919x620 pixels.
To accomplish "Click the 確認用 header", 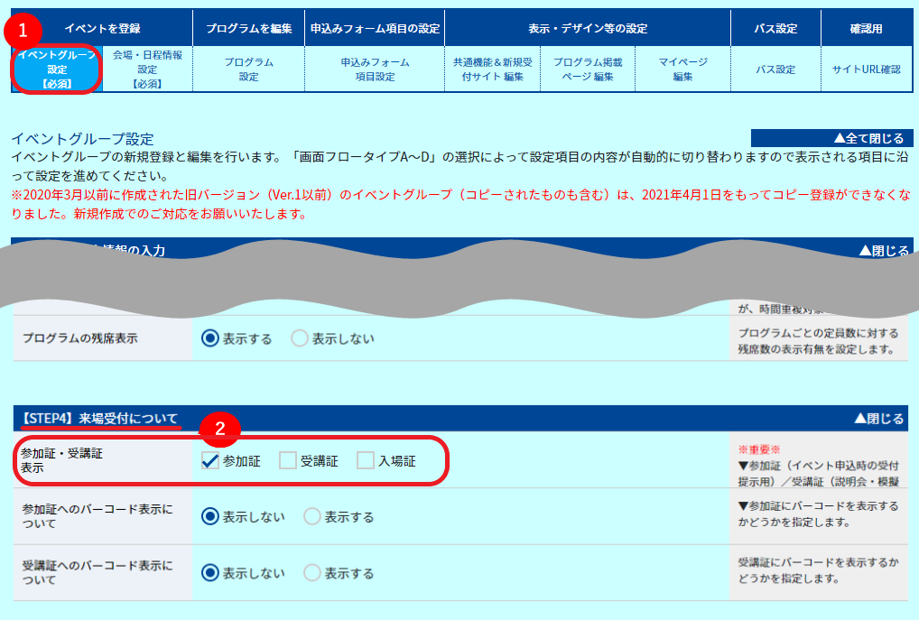I will coord(867,28).
